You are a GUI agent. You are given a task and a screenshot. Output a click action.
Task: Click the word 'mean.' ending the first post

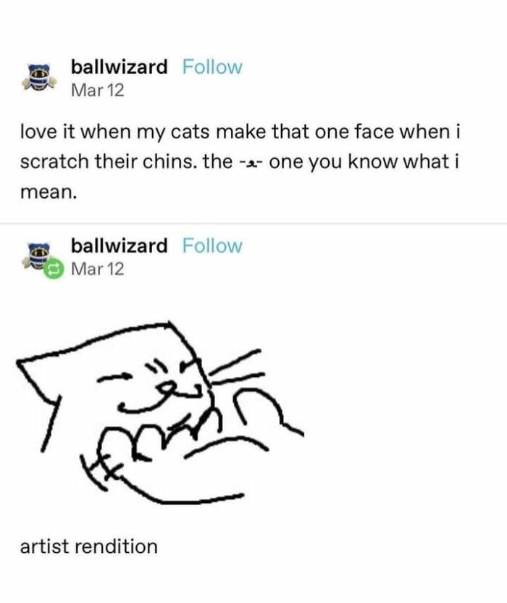click(46, 192)
